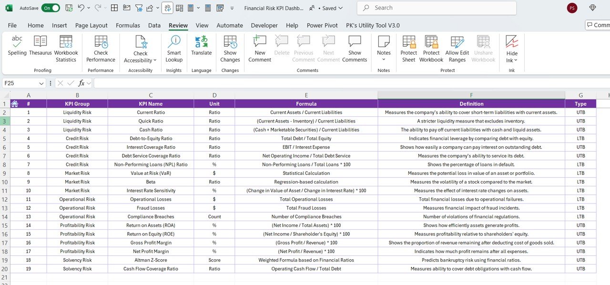Click the form icon in the quick access toolbar
The height and width of the screenshot is (285, 610).
coord(220,8)
